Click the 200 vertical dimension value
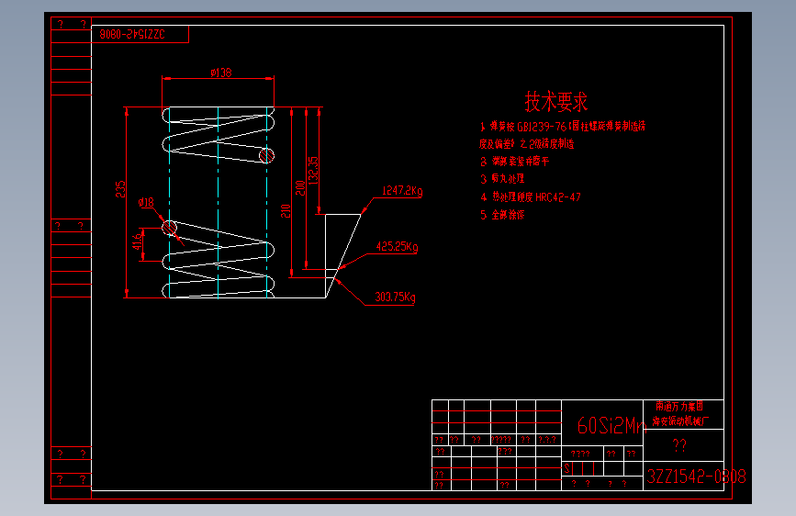796x516 pixels. point(300,188)
